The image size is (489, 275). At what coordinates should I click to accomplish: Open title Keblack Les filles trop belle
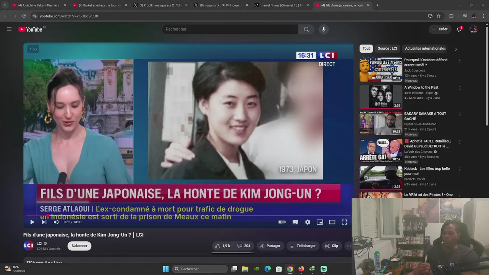tap(427, 171)
